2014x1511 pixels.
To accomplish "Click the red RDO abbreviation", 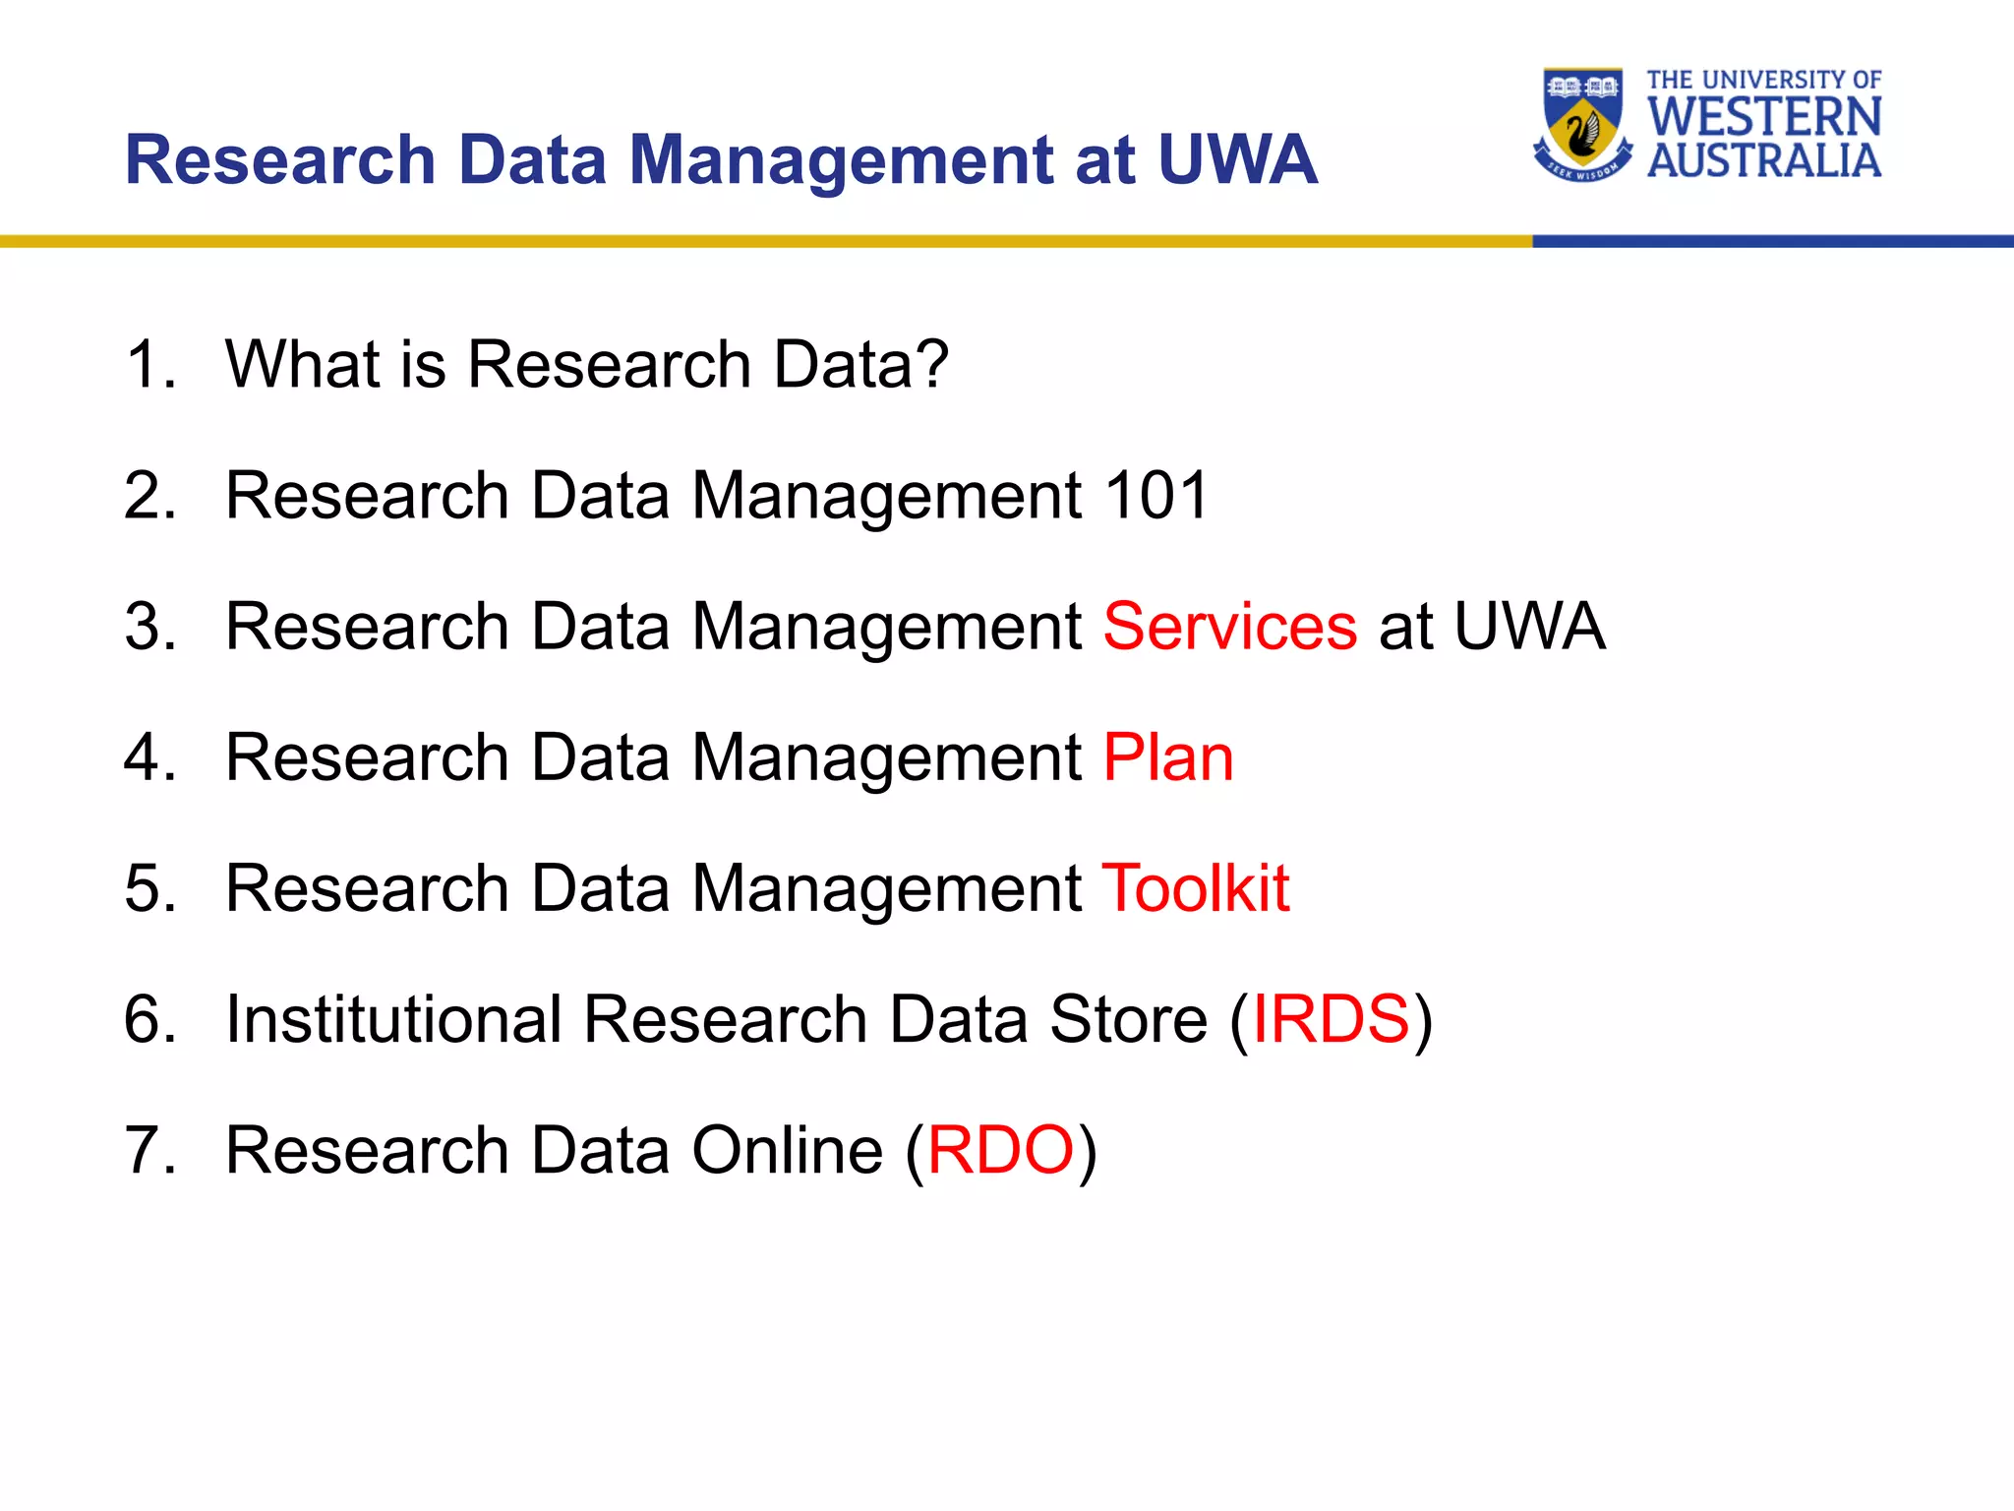I will pyautogui.click(x=1000, y=1150).
